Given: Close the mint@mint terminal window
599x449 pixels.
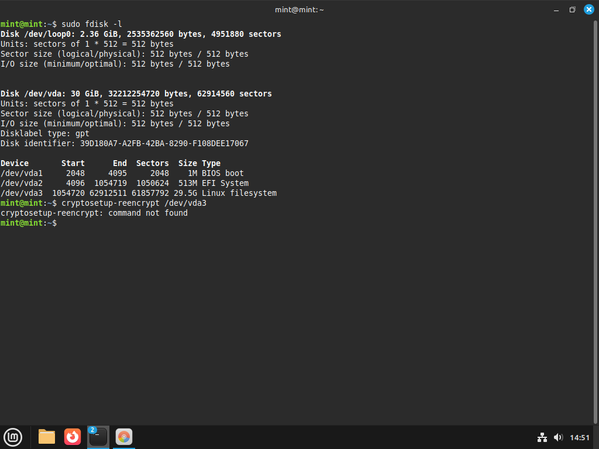Looking at the screenshot, I should click(588, 9).
